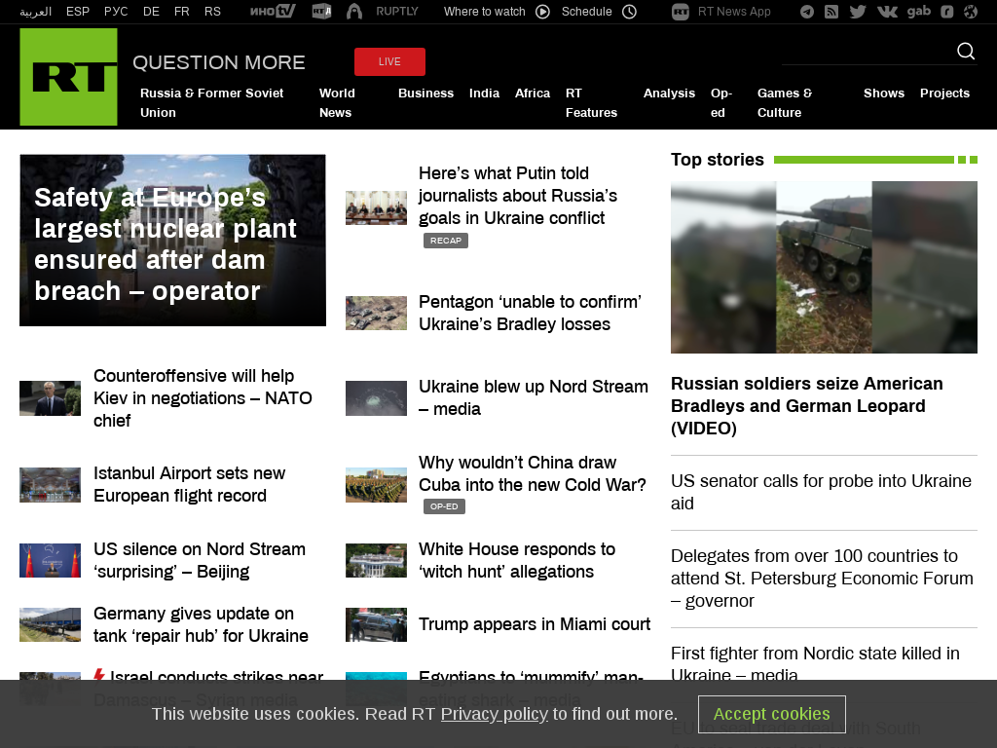Open Projects section
Viewport: 997px width, 748px height.
pyautogui.click(x=944, y=93)
